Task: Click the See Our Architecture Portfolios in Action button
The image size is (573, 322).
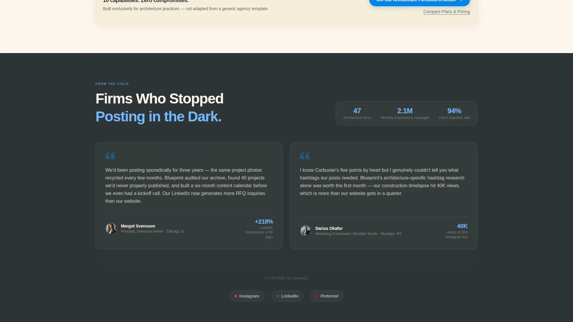Action: (x=420, y=1)
